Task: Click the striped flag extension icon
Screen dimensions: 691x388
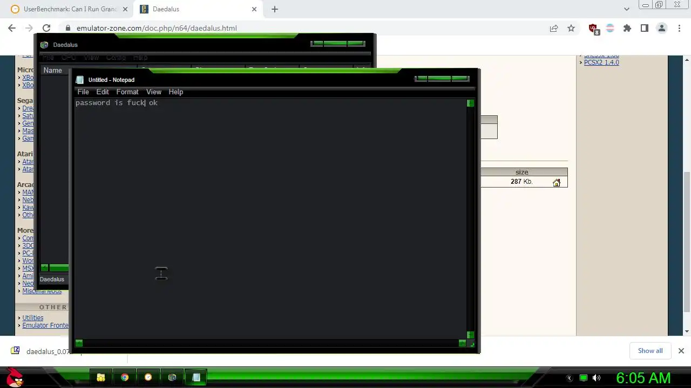Action: pos(610,28)
